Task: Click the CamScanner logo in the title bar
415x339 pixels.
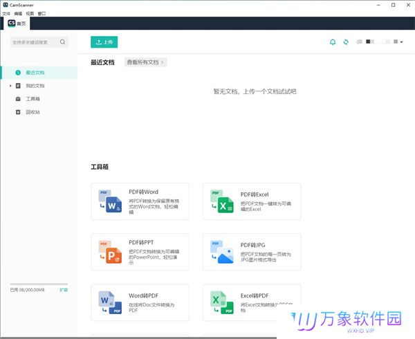Action: pos(6,5)
